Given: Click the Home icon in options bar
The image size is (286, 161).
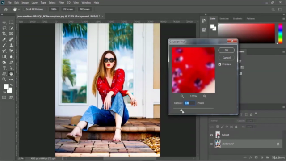Looking at the screenshot, I should 6,9.
